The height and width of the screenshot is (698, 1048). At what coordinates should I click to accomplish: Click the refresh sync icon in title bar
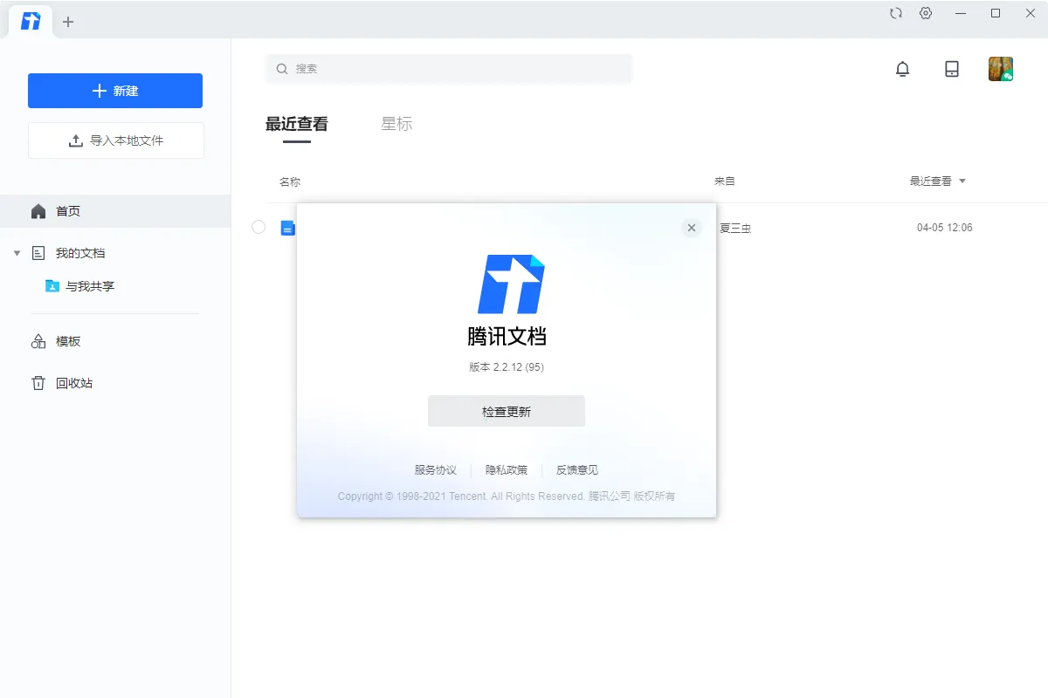[895, 13]
